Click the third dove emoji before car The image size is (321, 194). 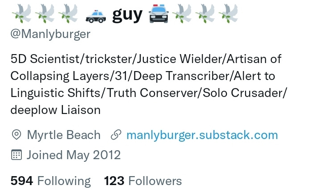[x=68, y=13]
